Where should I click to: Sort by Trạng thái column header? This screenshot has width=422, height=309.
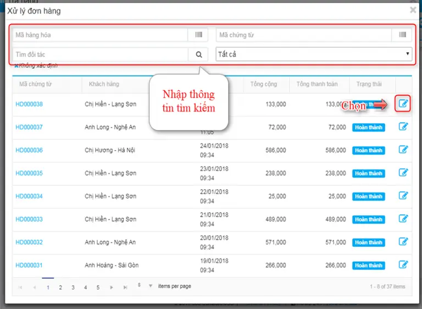coord(369,84)
